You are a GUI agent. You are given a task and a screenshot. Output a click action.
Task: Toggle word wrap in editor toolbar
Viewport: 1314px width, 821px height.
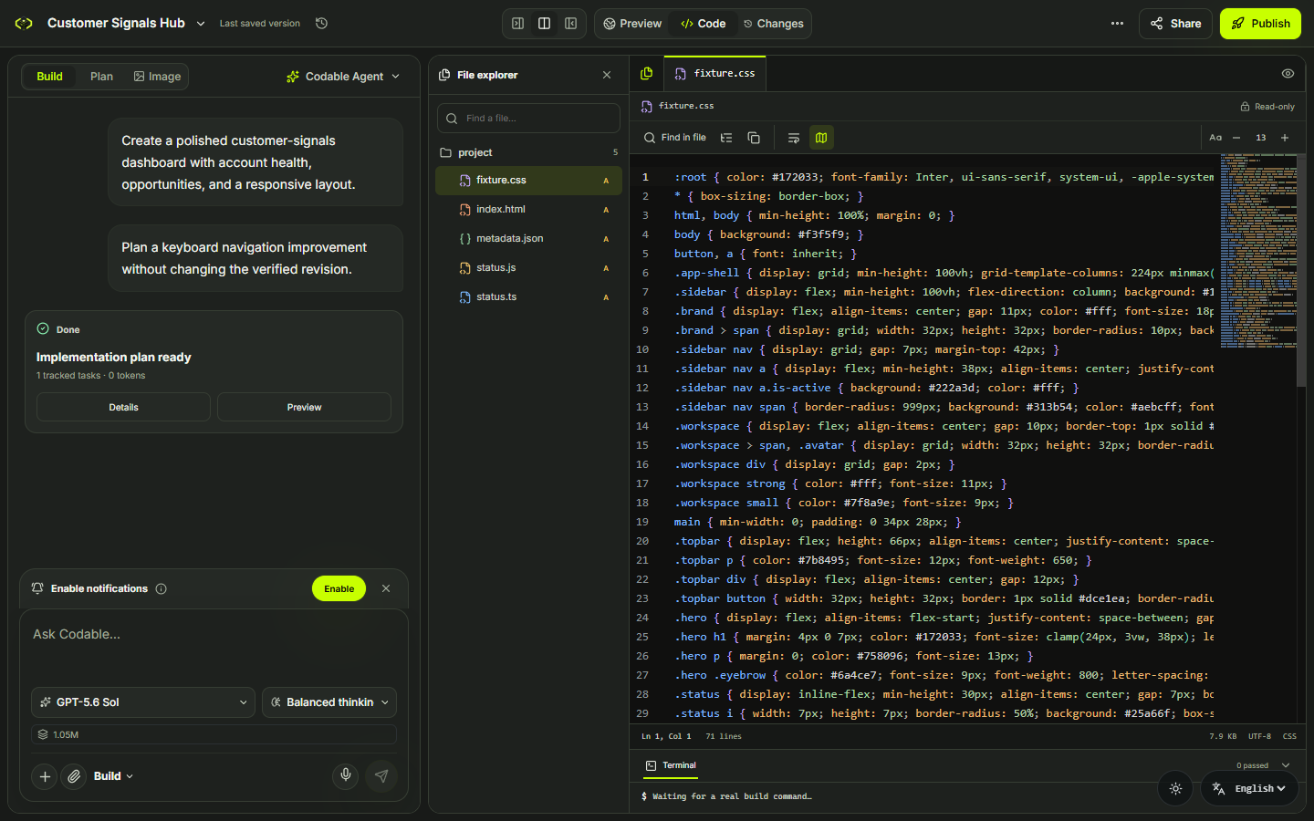(794, 138)
